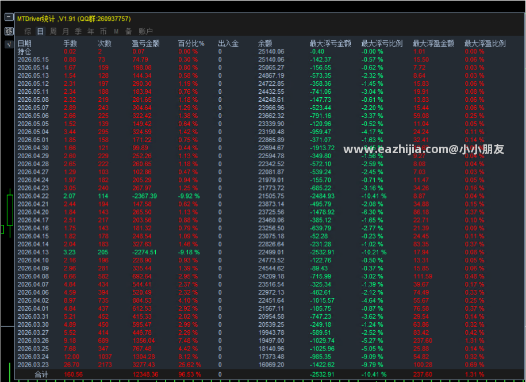Click the 百分比% column header
This screenshot has height=382, width=526.
pyautogui.click(x=191, y=43)
